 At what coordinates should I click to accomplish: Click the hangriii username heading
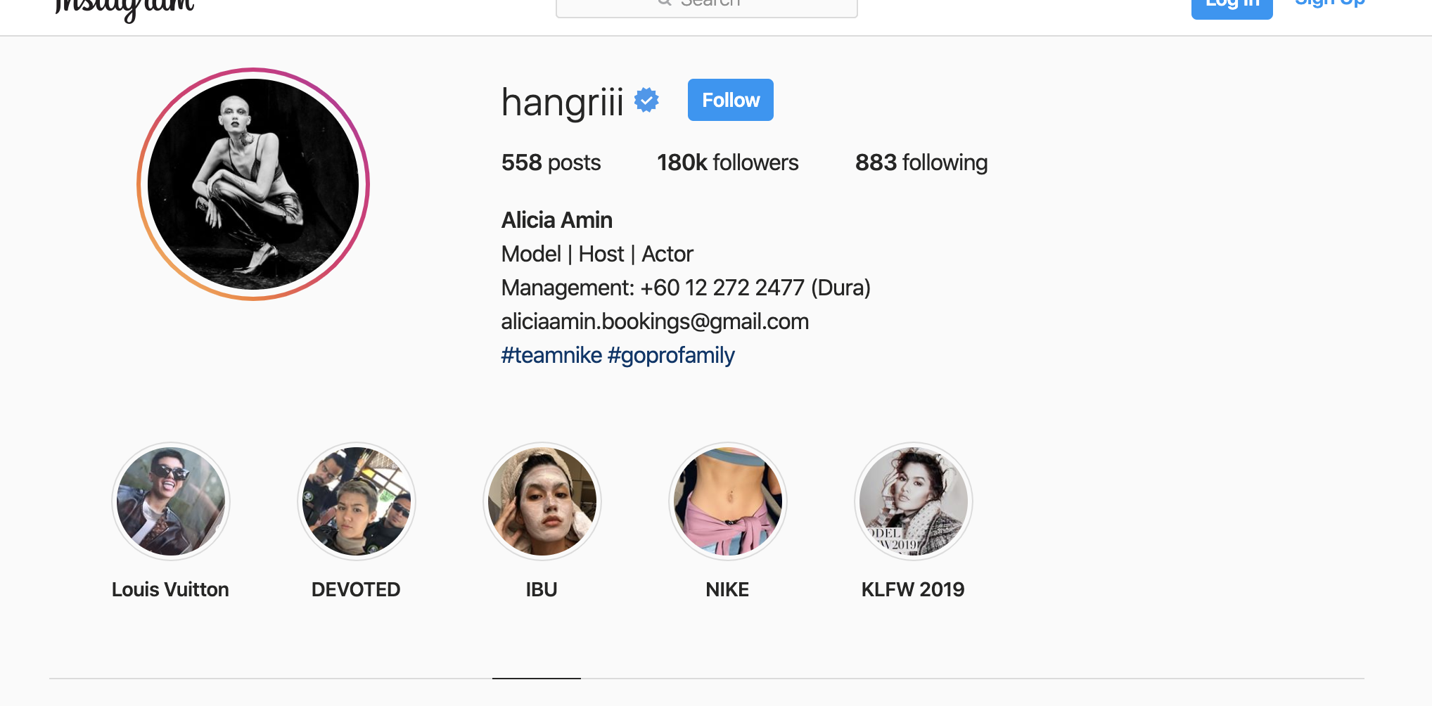pos(562,102)
